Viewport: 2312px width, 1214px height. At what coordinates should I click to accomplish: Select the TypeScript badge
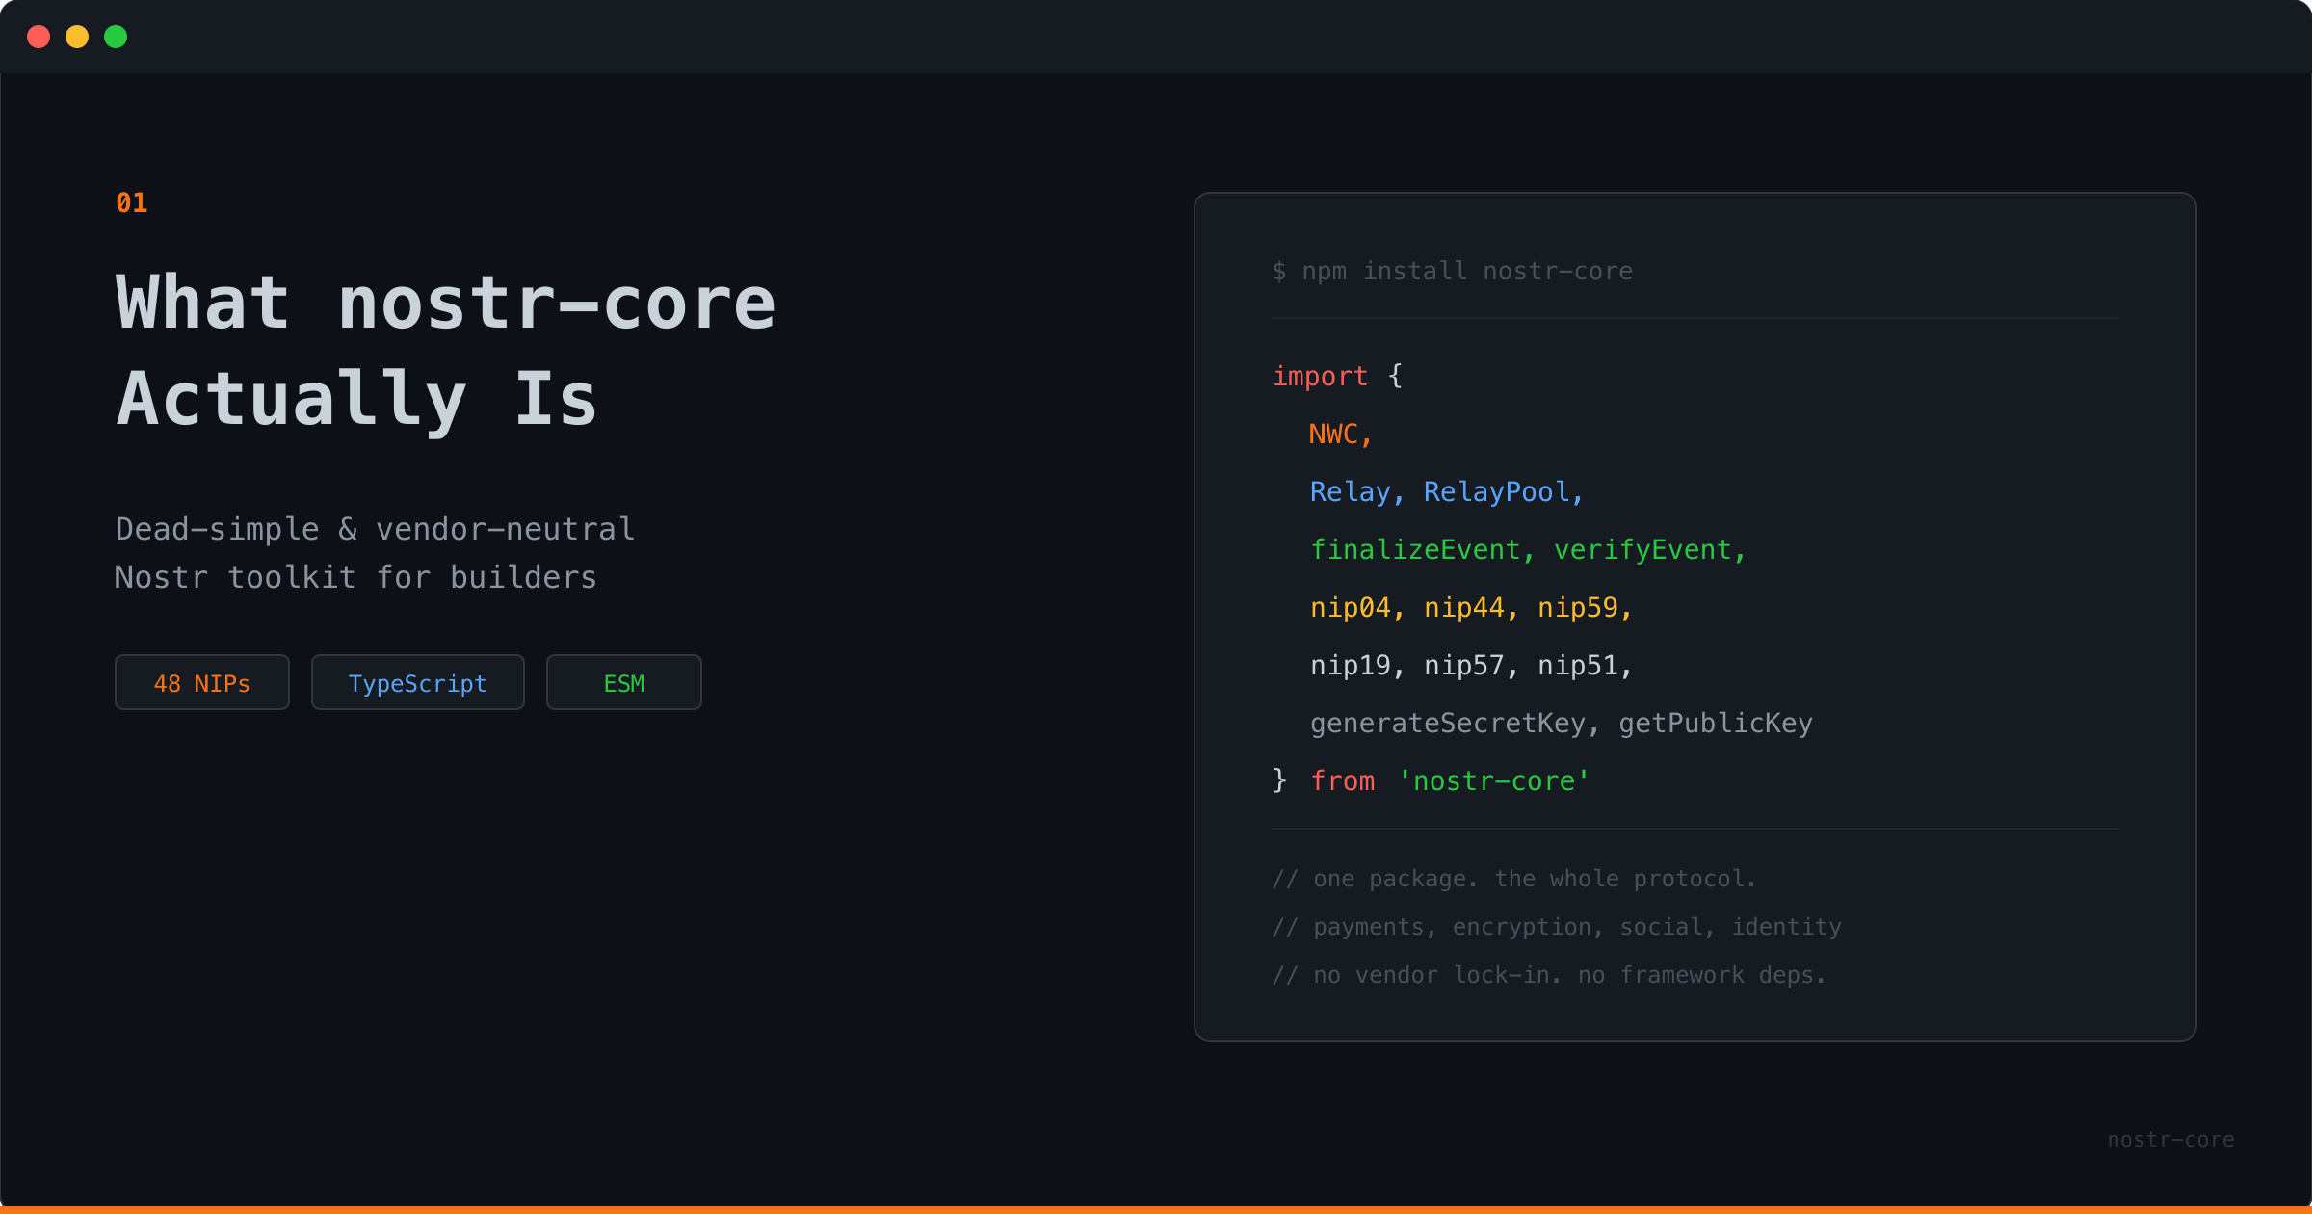[x=417, y=682]
